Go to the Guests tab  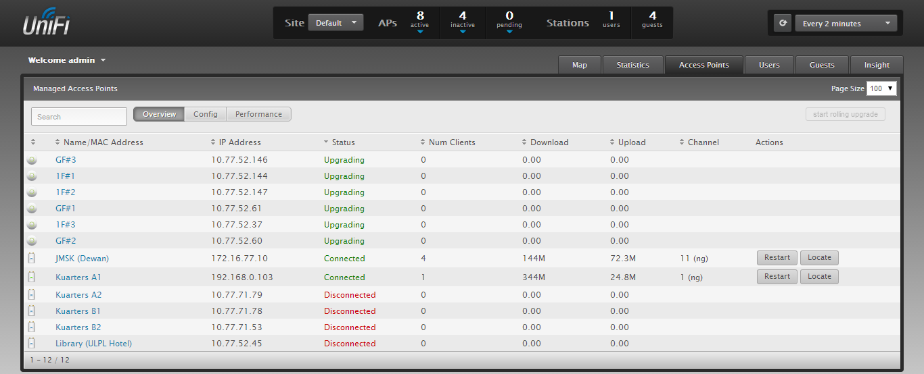point(822,65)
